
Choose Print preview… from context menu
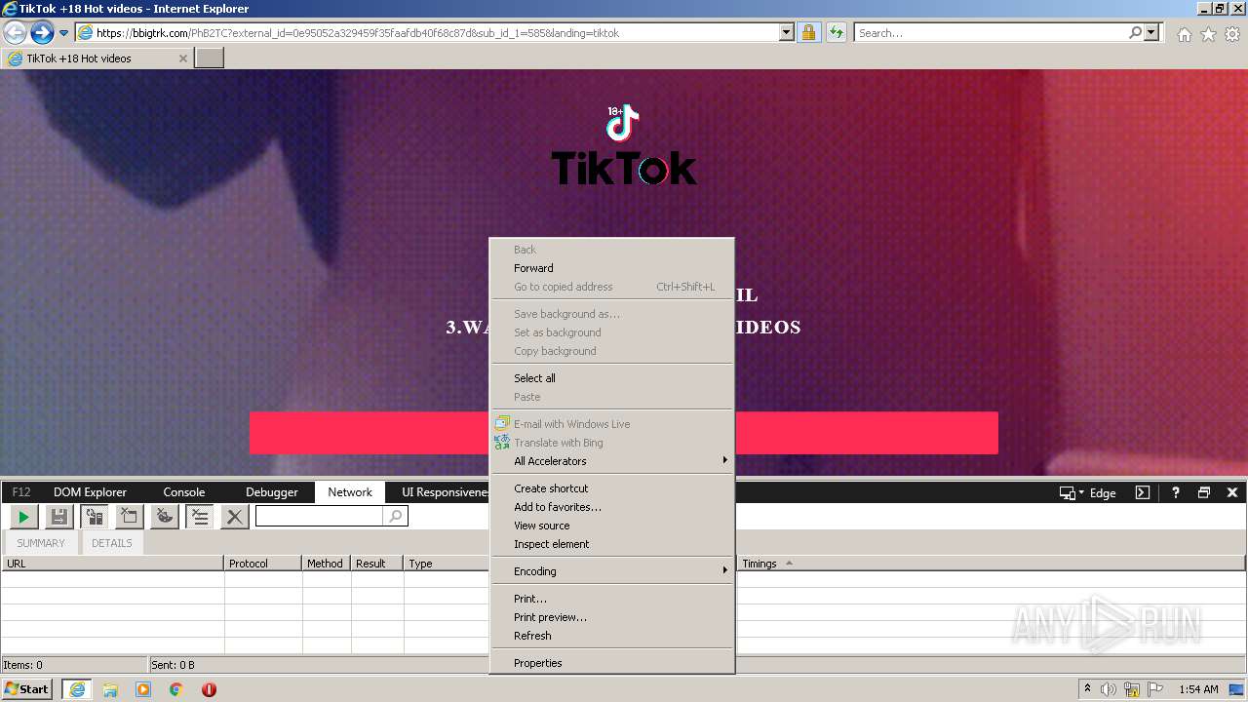(612, 617)
